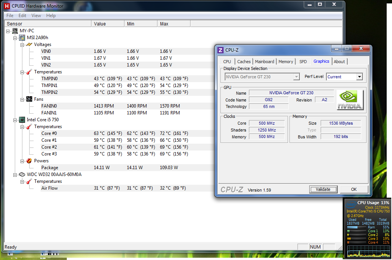Switch to the Caches tab in CPU-Z
392x260 pixels.
coord(244,62)
